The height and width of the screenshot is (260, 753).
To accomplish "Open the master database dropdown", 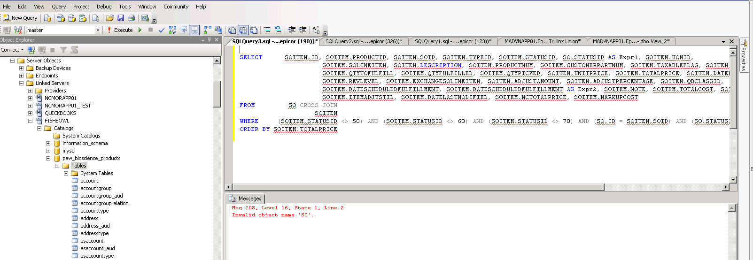I will point(98,30).
